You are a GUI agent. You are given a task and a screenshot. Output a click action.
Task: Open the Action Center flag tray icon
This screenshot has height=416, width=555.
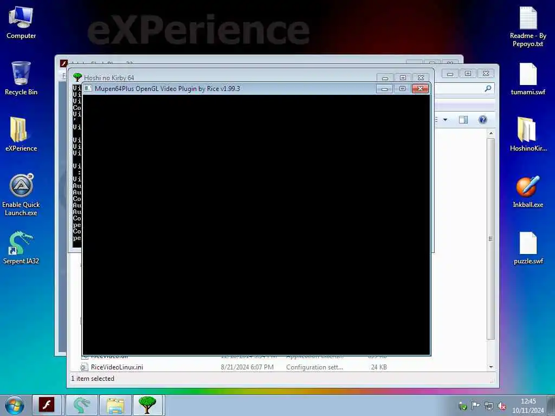476,405
